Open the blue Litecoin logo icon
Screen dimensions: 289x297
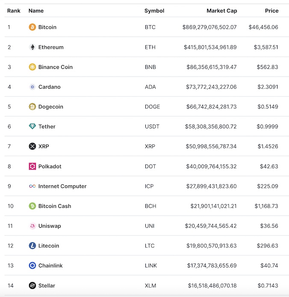coord(32,246)
